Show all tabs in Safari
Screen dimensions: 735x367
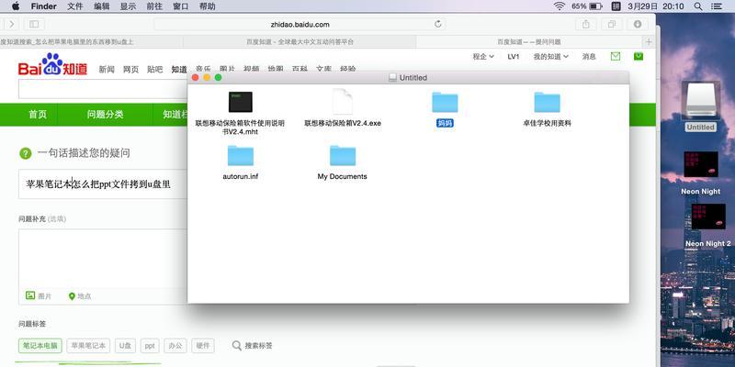click(612, 24)
